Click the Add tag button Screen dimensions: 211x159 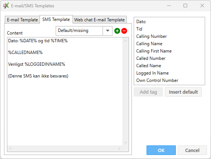(148, 92)
